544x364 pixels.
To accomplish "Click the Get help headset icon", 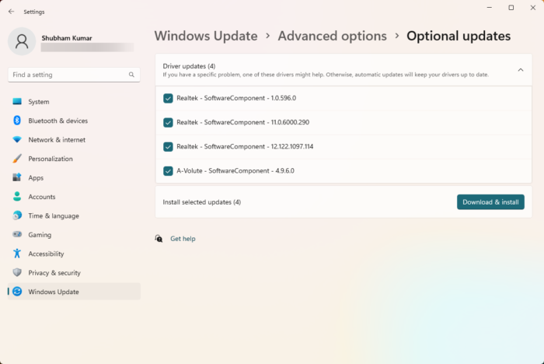I will click(x=159, y=239).
